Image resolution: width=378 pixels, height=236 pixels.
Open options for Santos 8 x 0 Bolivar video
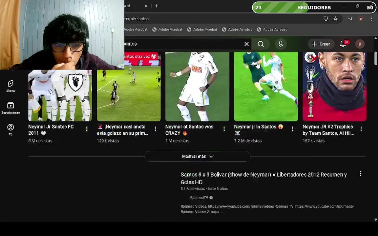[x=360, y=174]
